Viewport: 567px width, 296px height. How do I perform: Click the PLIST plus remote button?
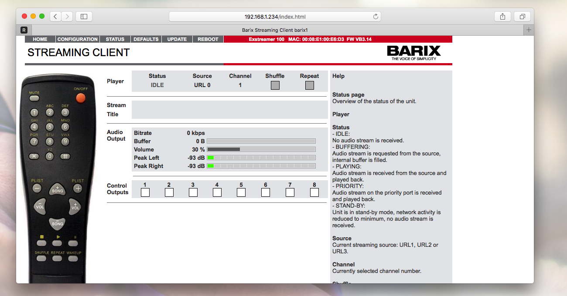click(x=78, y=188)
